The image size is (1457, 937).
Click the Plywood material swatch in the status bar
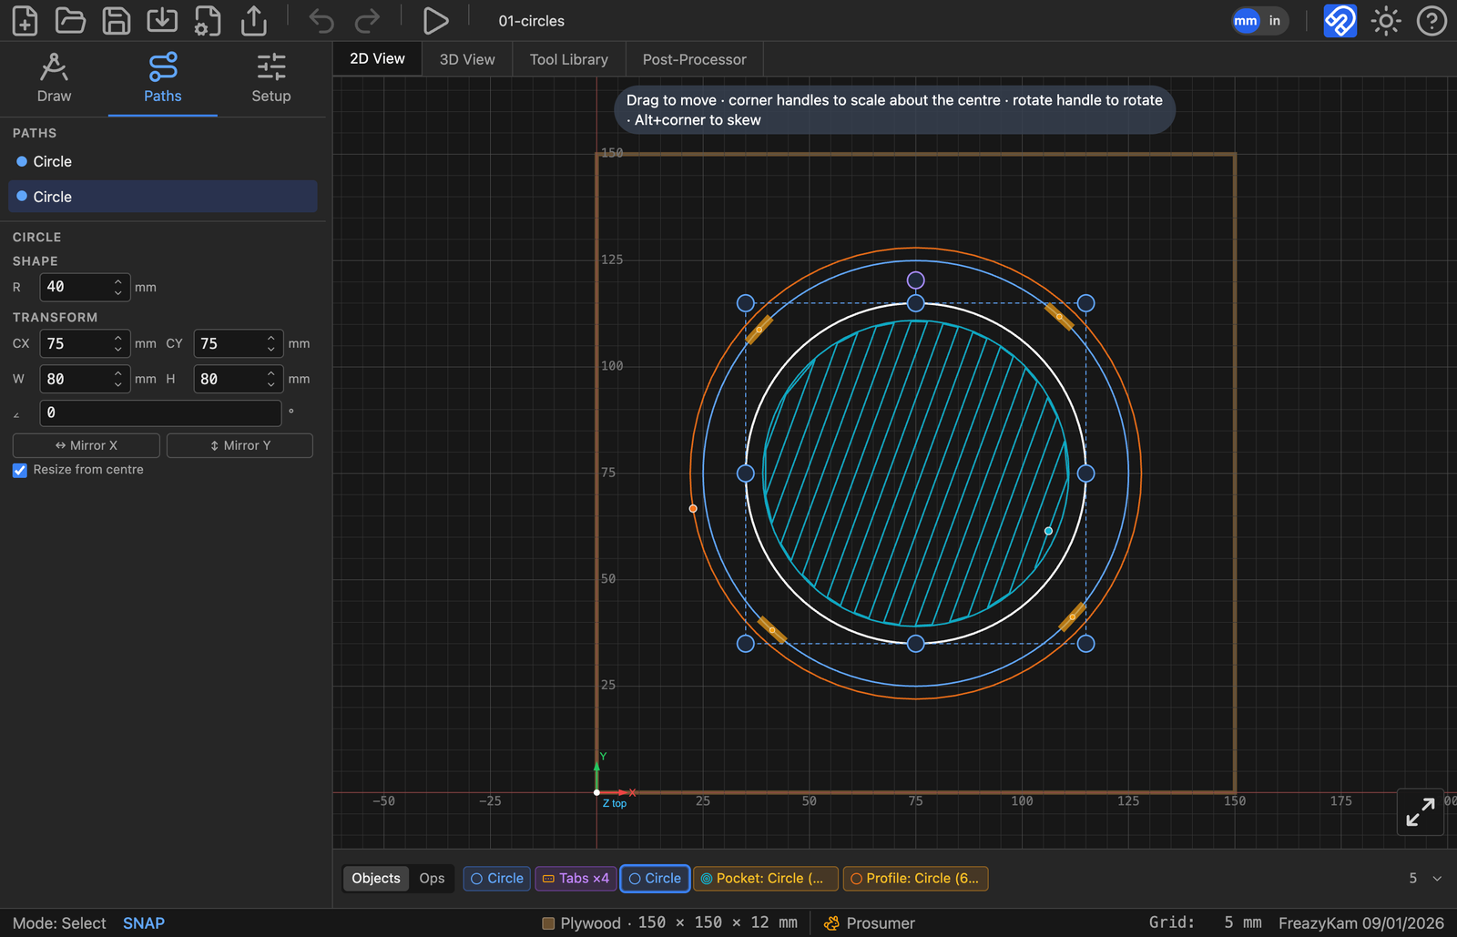[x=548, y=923]
